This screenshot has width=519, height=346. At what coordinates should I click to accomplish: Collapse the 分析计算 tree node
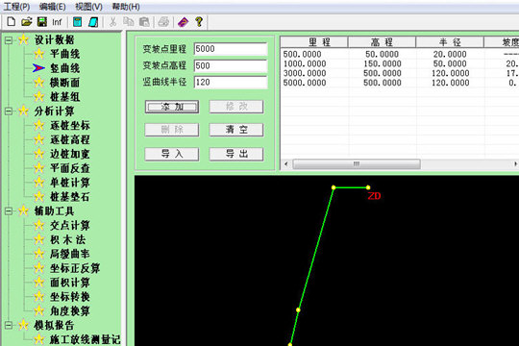(9, 111)
